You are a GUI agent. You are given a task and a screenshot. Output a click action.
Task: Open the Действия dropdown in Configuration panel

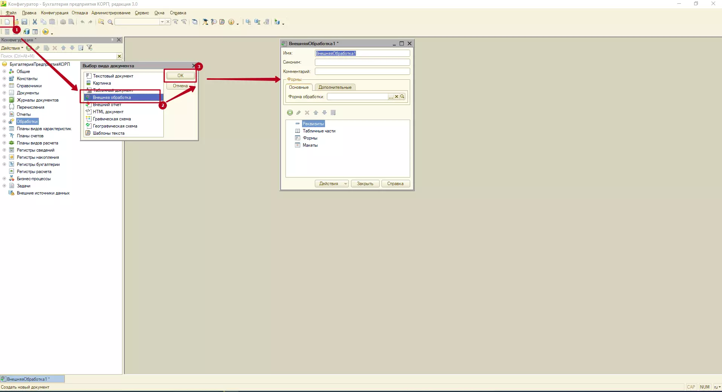[x=12, y=48]
